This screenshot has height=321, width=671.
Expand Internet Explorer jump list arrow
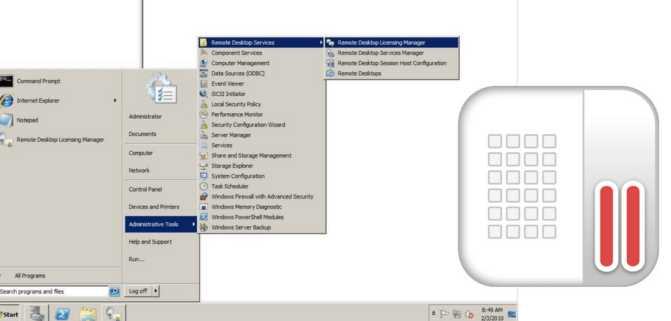tap(115, 100)
